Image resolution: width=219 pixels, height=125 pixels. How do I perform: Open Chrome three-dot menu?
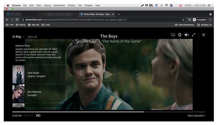pyautogui.click(x=211, y=20)
